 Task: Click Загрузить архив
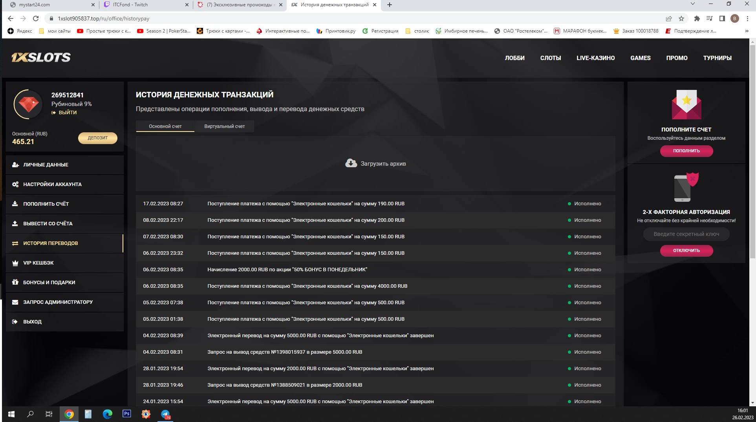click(375, 163)
